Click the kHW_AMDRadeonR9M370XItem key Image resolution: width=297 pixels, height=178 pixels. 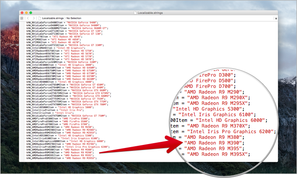(x=44, y=144)
